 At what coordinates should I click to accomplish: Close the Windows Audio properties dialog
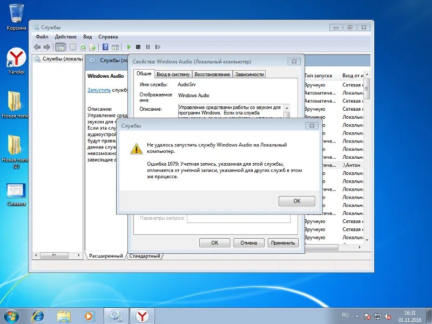pyautogui.click(x=294, y=62)
